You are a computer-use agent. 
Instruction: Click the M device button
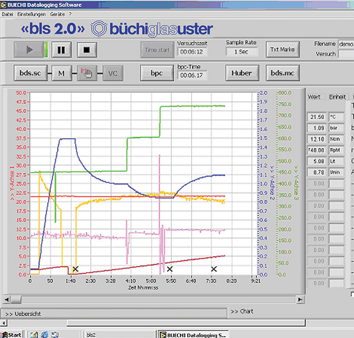pyautogui.click(x=62, y=73)
